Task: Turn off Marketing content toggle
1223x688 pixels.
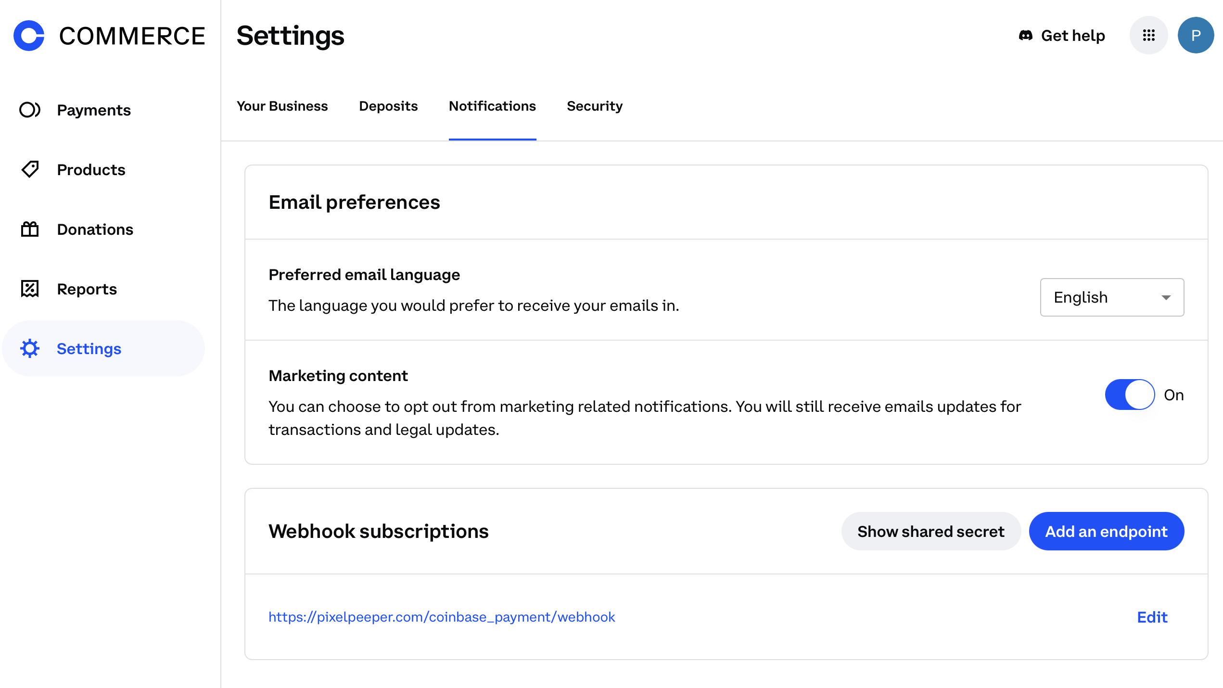Action: pyautogui.click(x=1129, y=395)
